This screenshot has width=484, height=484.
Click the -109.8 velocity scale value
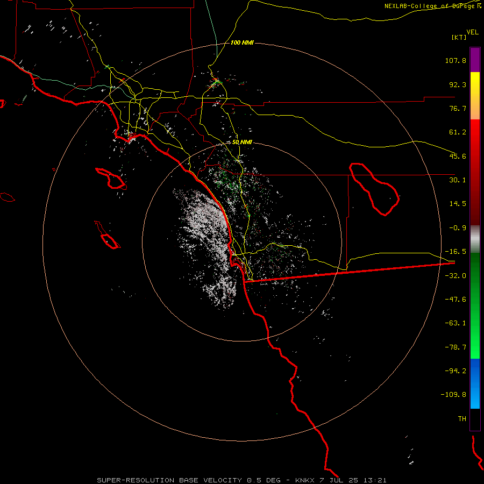point(453,395)
